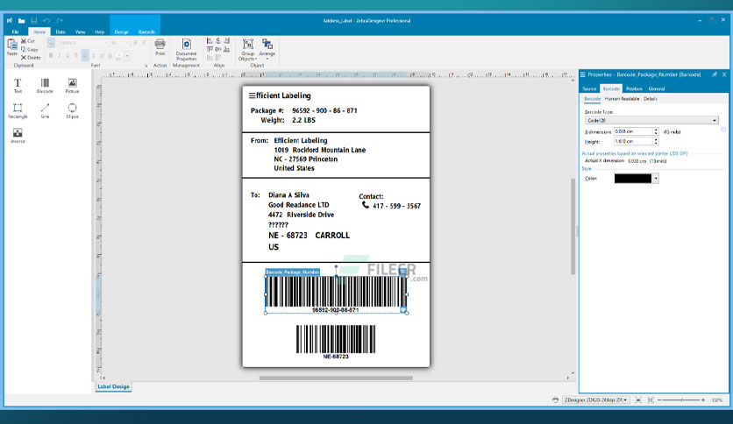This screenshot has height=424, width=733.
Task: Increase the X dimension with the up stepper
Action: 656,130
